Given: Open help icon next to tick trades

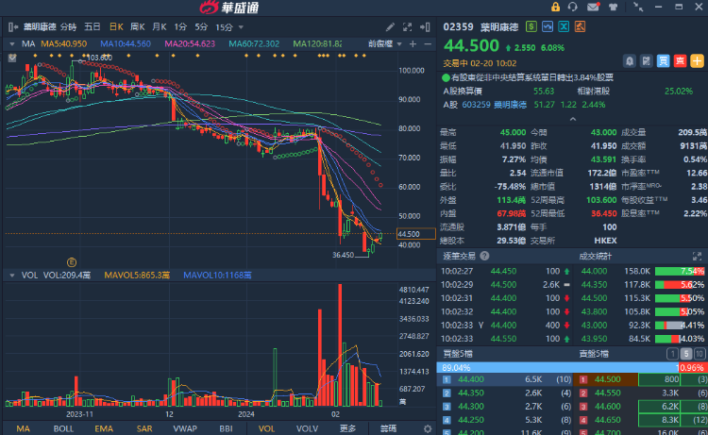Looking at the screenshot, I should click(484, 256).
